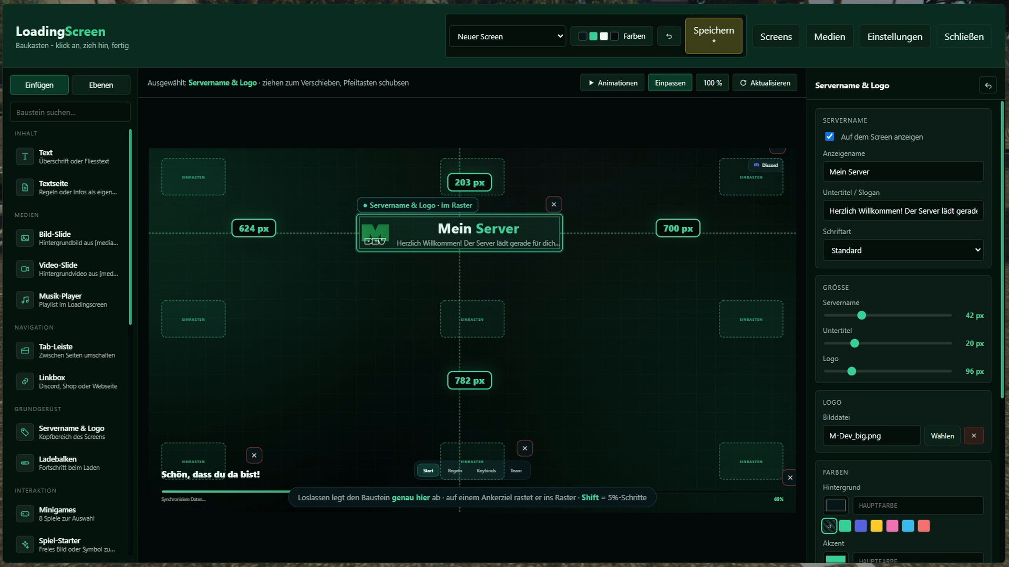Click Wählen to choose logo file
The image size is (1009, 567).
pos(942,436)
